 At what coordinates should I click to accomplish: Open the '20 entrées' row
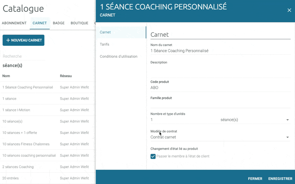pos(47,178)
